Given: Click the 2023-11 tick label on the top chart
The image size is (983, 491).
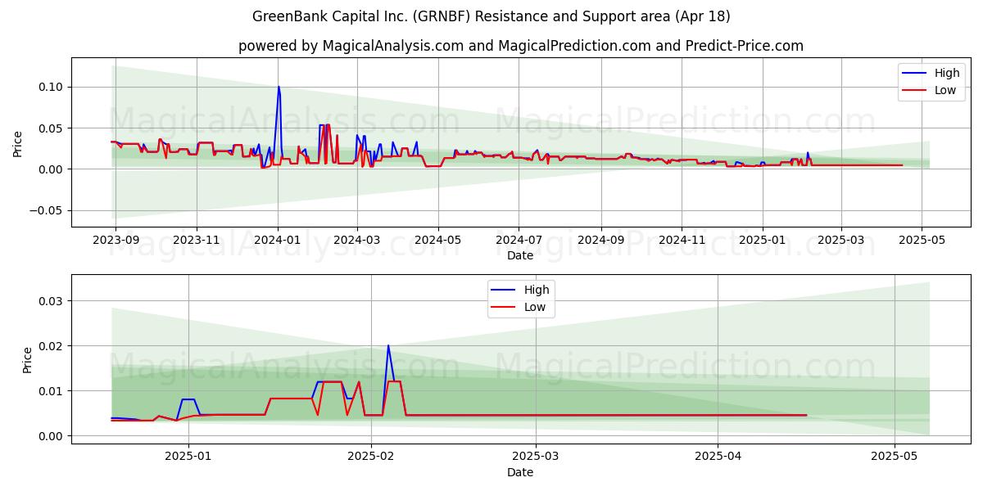Looking at the screenshot, I should tap(196, 240).
